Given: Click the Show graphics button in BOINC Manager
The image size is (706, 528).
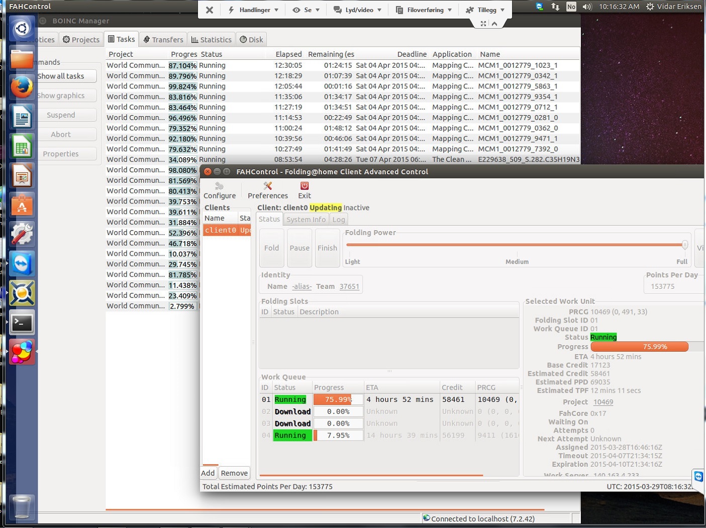Looking at the screenshot, I should click(61, 95).
